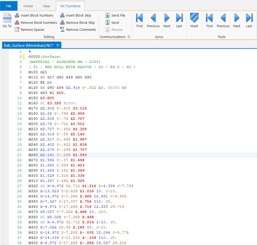
Task: Click I9.067 on line N430
Action: pos(103,243)
